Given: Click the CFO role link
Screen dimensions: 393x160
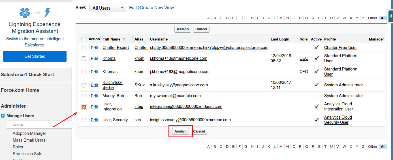Looking at the screenshot, I should coord(304,72).
